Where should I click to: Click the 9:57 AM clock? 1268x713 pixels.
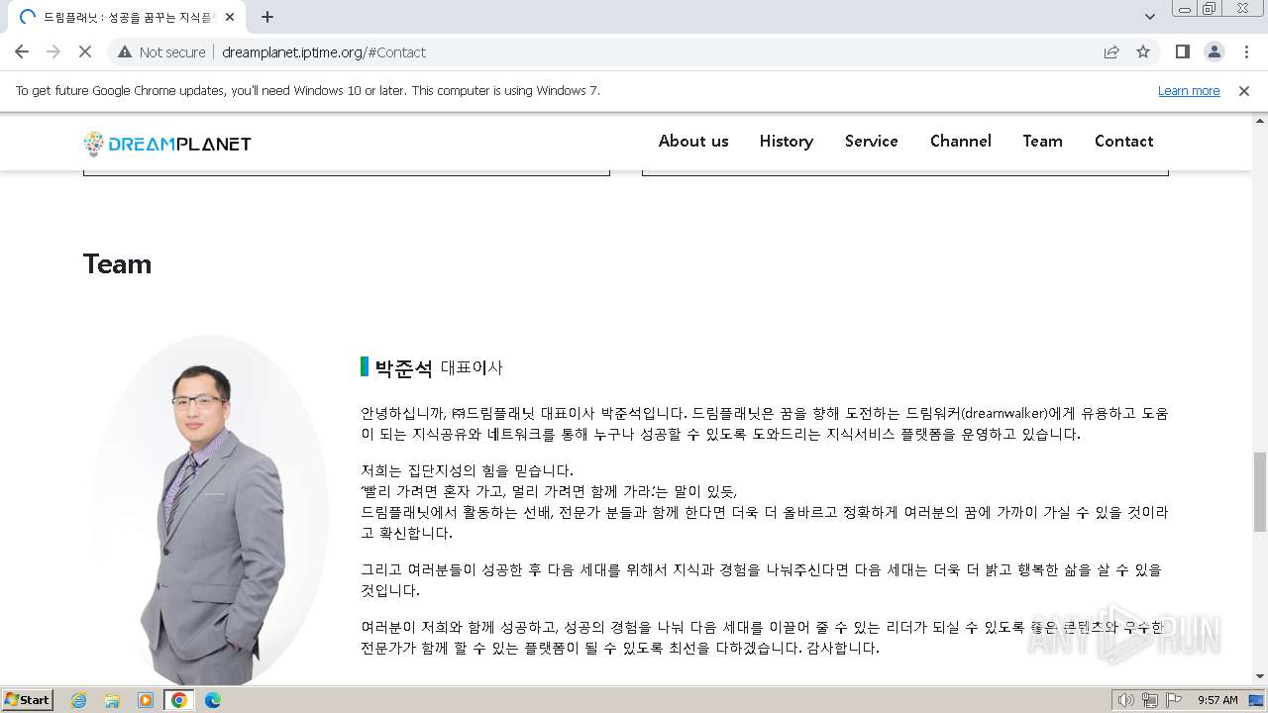1217,700
